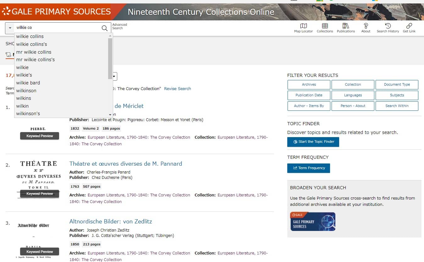The image size is (424, 262).
Task: Open the About help icon
Action: [x=366, y=28]
